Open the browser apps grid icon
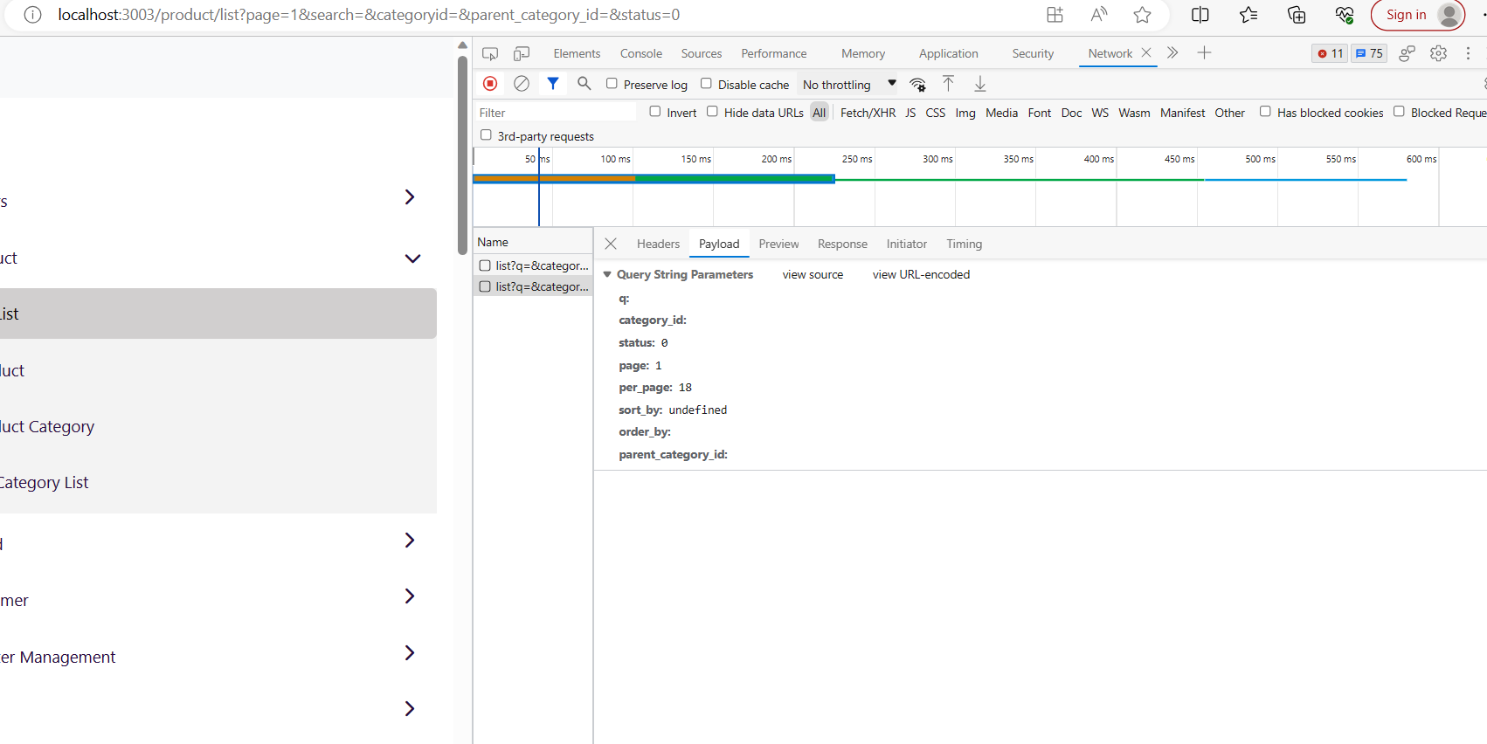Viewport: 1487px width, 744px height. click(1055, 15)
